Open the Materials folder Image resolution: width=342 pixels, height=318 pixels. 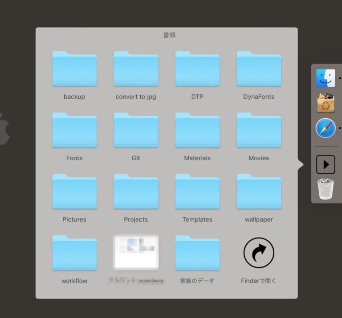pos(197,131)
